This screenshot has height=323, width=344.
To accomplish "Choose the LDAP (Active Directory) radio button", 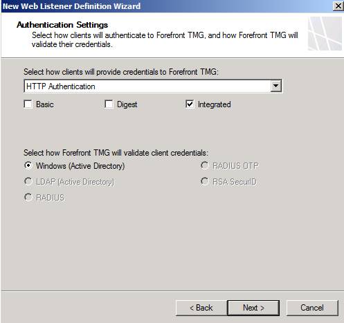I will coord(28,181).
